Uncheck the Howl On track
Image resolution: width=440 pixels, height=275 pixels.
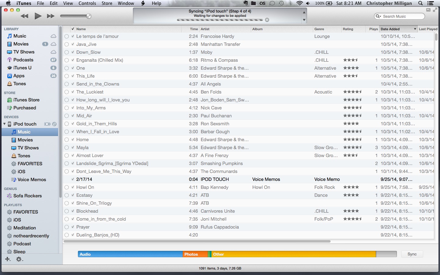[73, 187]
